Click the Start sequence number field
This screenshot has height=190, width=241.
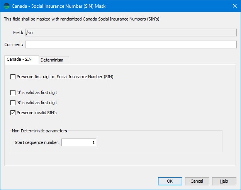coord(79,142)
